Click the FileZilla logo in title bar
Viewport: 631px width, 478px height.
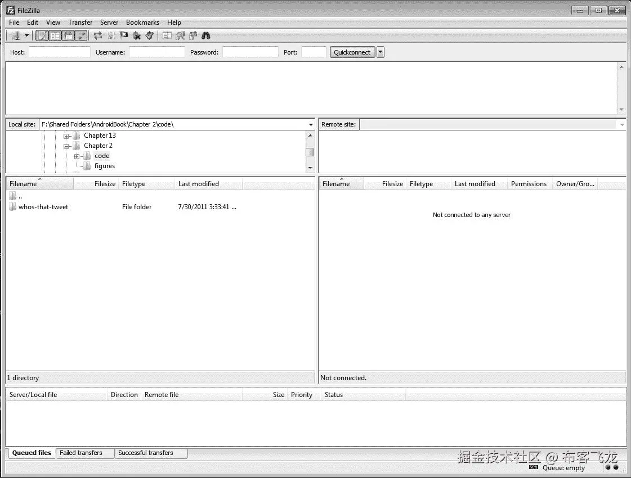click(11, 11)
